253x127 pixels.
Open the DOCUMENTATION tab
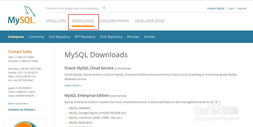pos(114,21)
